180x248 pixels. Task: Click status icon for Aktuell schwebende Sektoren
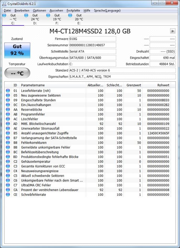click(x=8, y=176)
